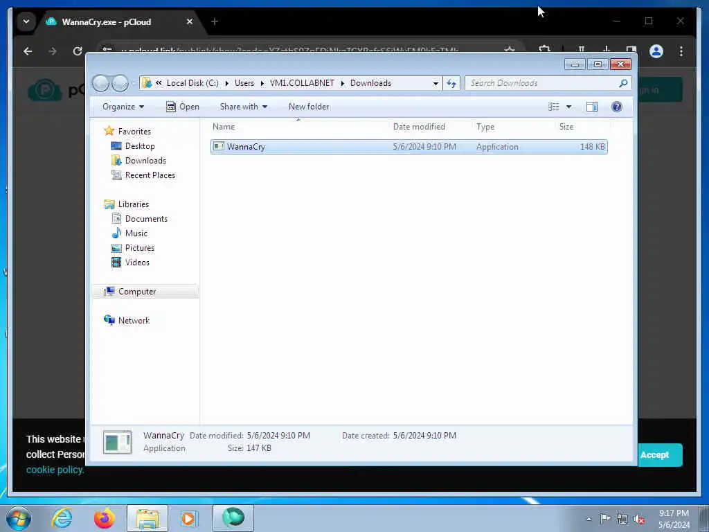
Task: Open the Share with menu
Action: (243, 107)
